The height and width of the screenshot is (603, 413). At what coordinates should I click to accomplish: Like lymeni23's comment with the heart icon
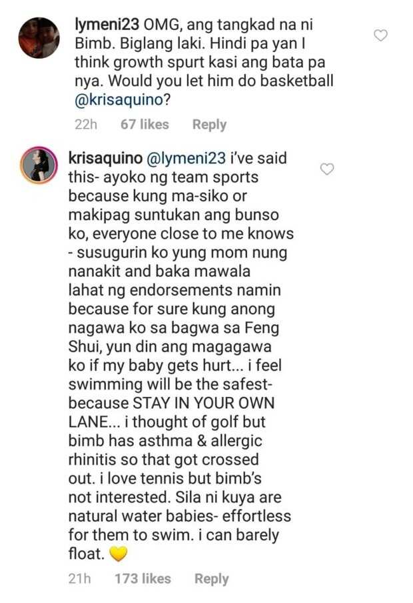(x=380, y=35)
